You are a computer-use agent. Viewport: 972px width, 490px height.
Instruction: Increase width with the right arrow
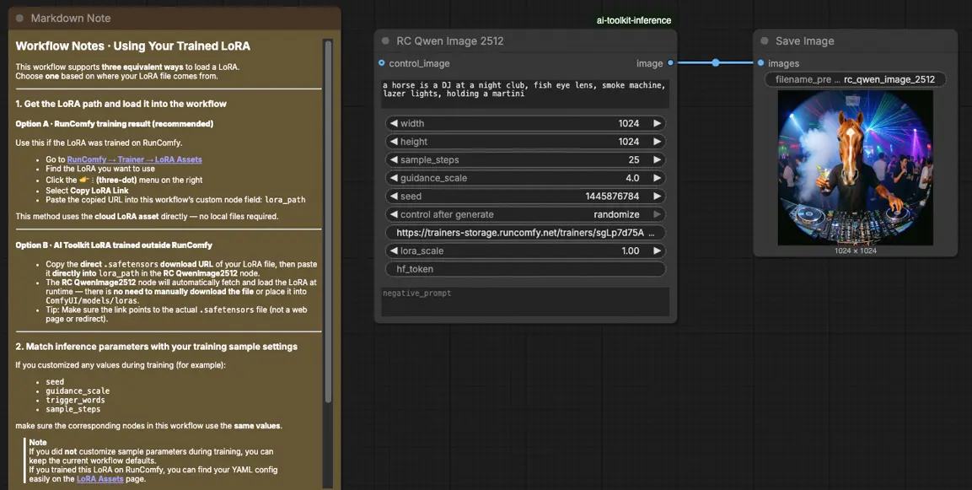coord(657,123)
